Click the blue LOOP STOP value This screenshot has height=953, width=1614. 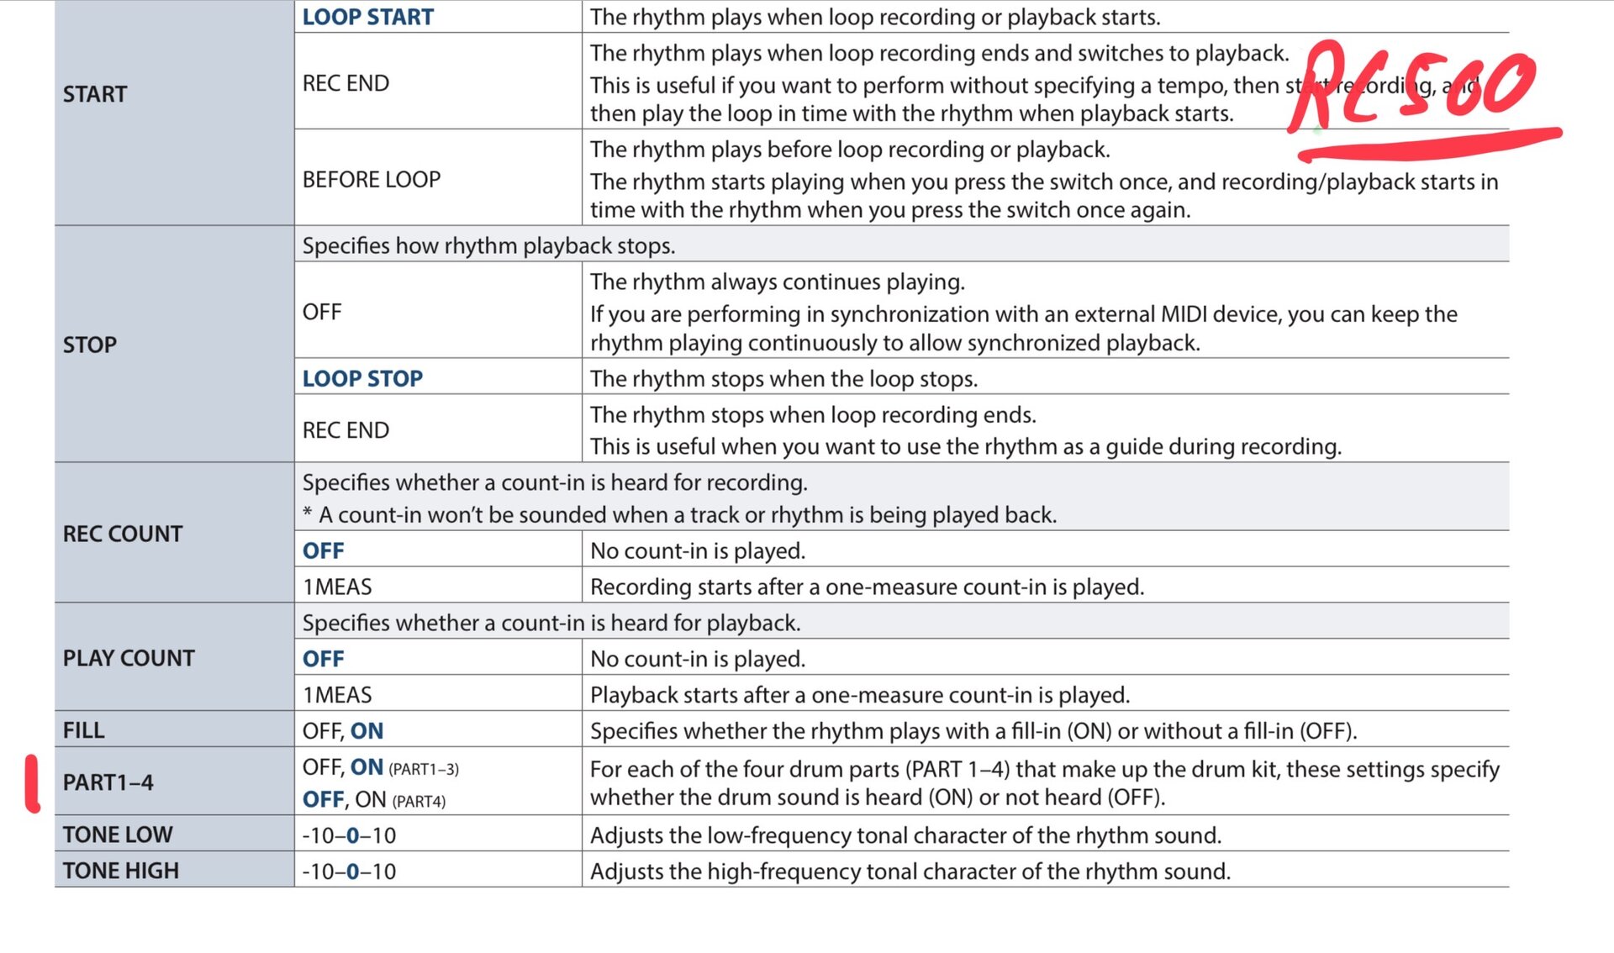click(362, 378)
